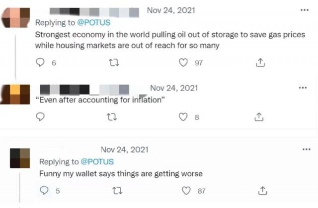Screen dimensions: 318x208
Task: Share the 'Strongest economy' tweet
Action: click(x=259, y=63)
